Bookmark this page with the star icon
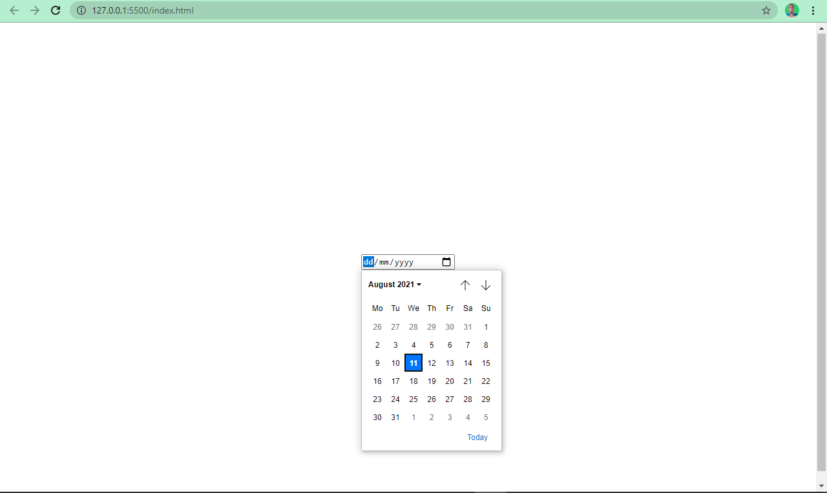This screenshot has width=827, height=493. (x=766, y=10)
